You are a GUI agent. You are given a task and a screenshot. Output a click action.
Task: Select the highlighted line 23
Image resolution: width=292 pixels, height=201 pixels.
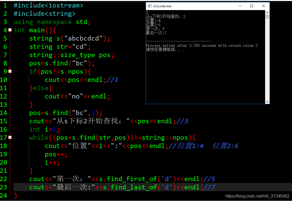click(x=103, y=187)
